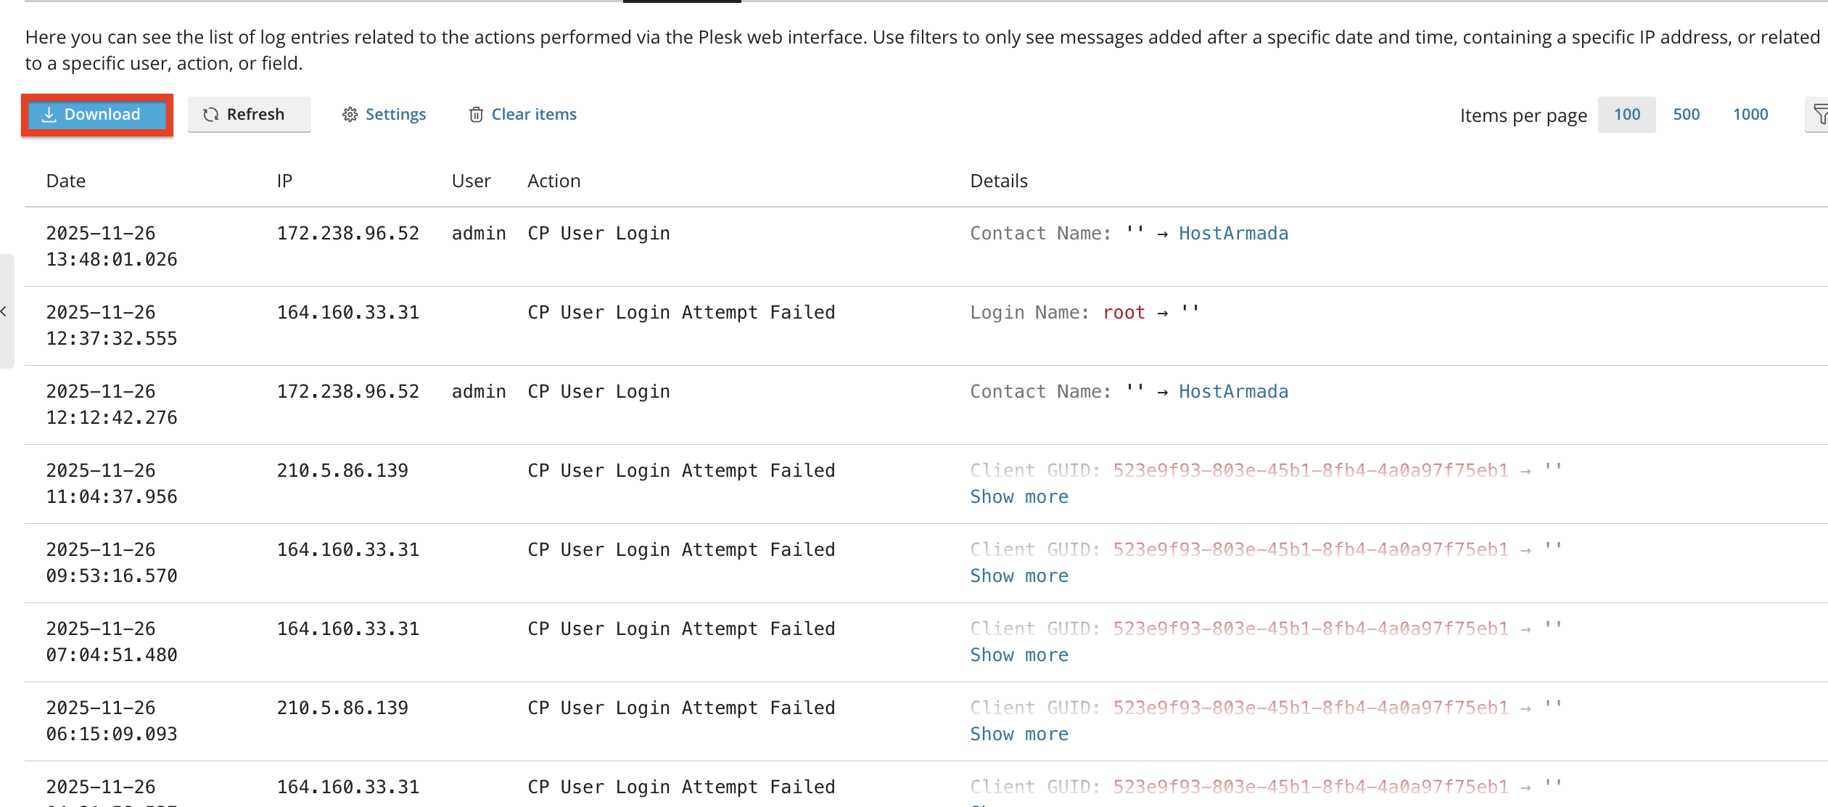1828x807 pixels.
Task: Collapse the left sidebar chevron
Action: (4, 311)
